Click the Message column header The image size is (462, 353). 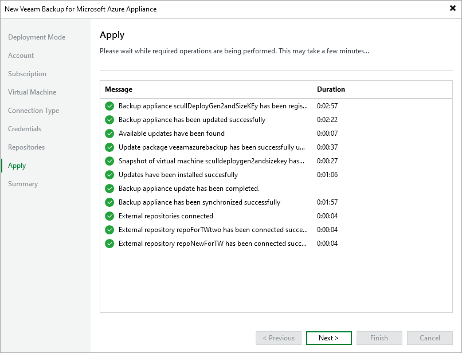119,89
